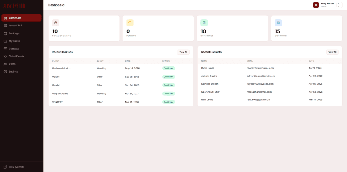Click email meenadhar@gmail.com
This screenshot has width=347, height=172.
coord(259,92)
